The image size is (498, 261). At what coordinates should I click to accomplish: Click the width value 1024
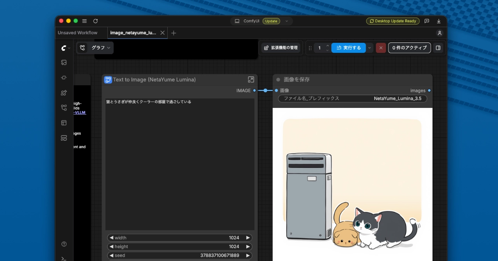[x=234, y=238]
